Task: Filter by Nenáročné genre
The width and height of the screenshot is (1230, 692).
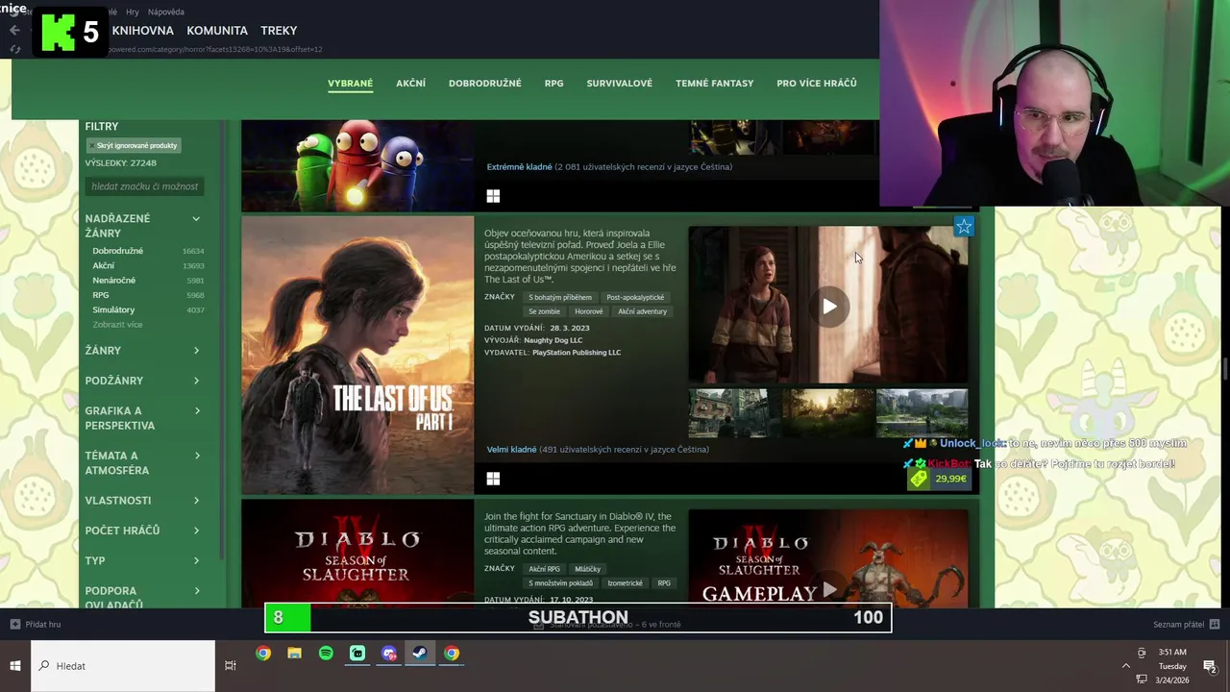Action: tap(113, 280)
